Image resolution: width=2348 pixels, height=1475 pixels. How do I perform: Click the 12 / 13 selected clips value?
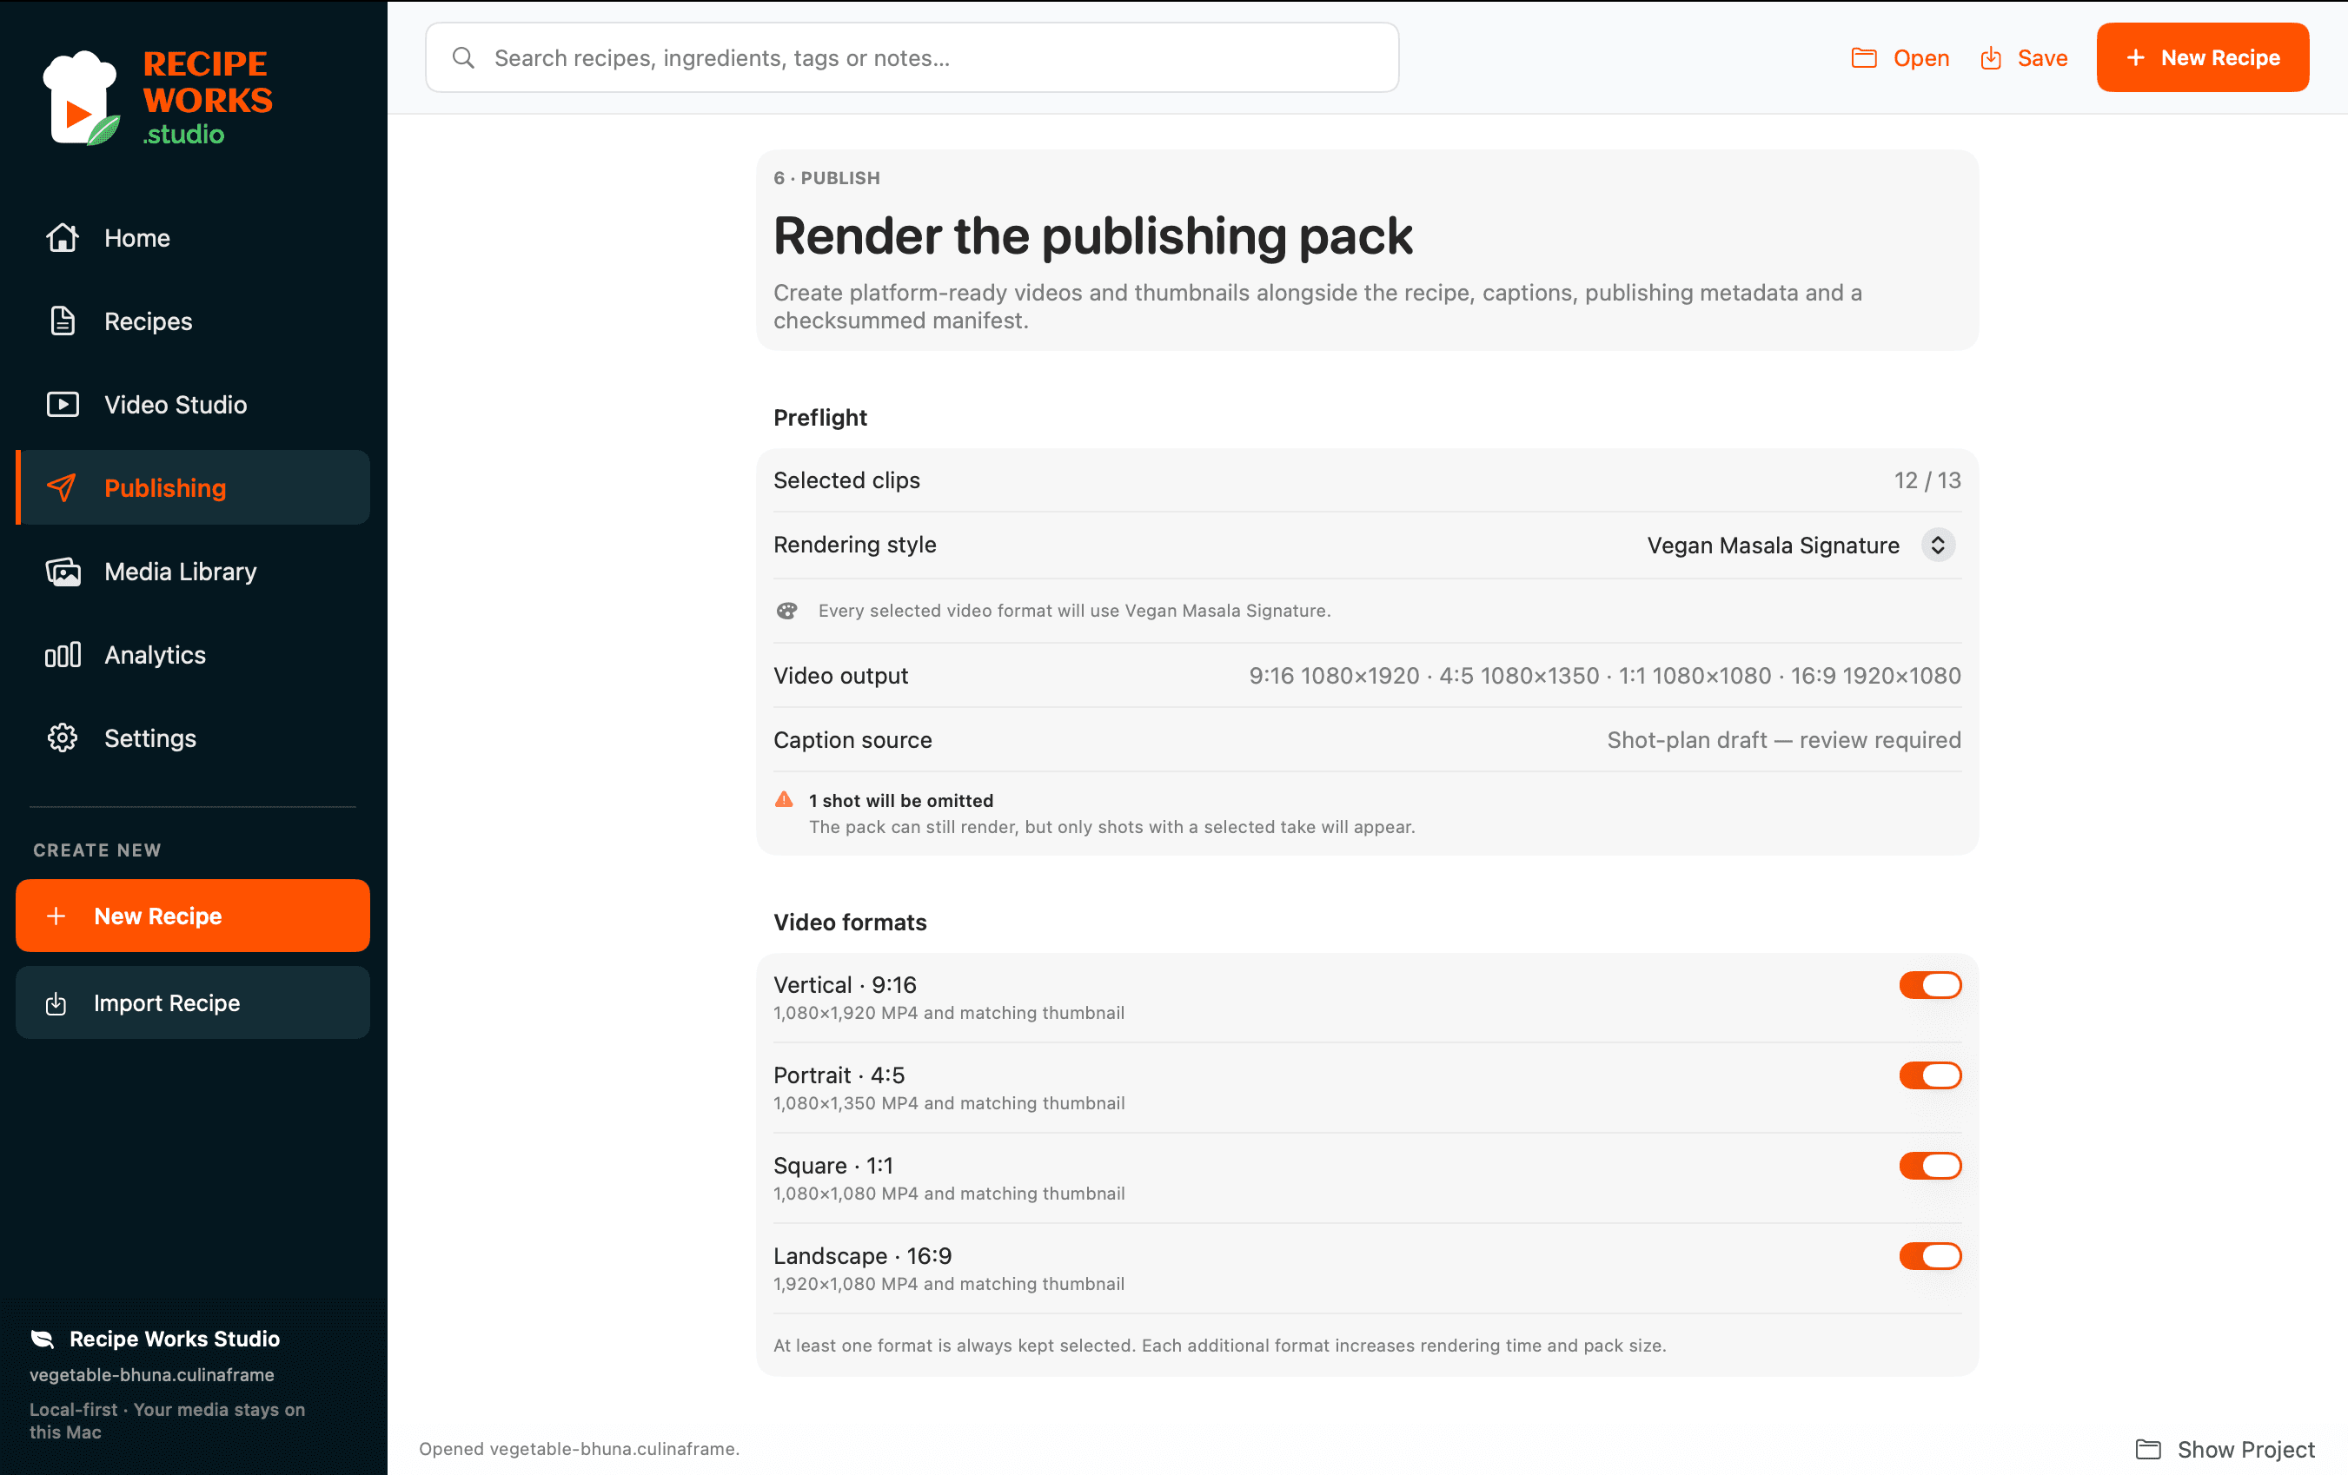click(x=1927, y=480)
